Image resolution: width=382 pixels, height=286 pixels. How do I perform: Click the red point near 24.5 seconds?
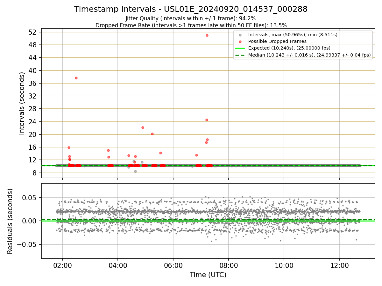pyautogui.click(x=207, y=120)
